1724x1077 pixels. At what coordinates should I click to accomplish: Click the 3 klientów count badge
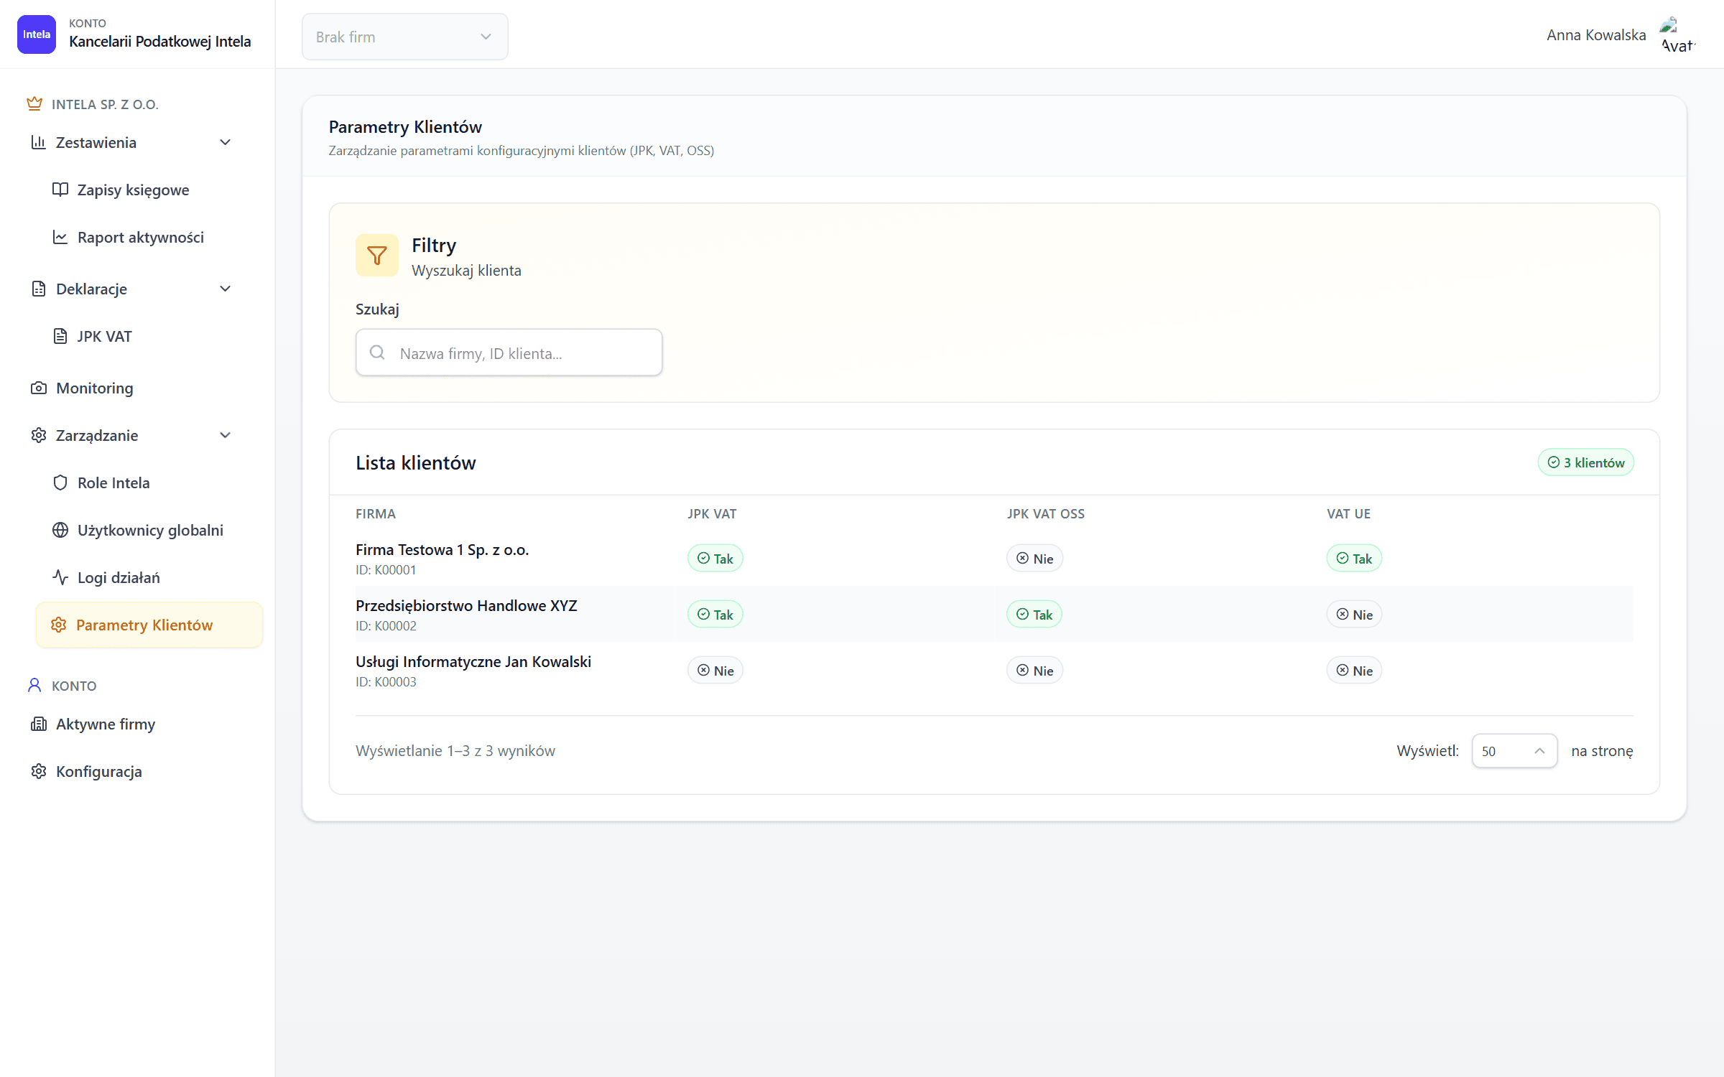[1586, 462]
